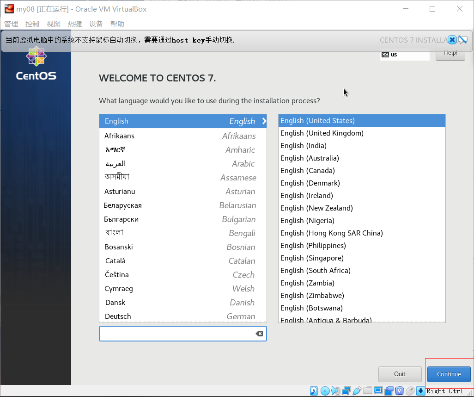Select Afrikaans in language list
Screen dimensions: 474x397
point(183,136)
